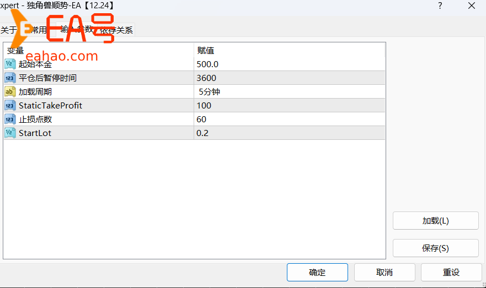This screenshot has width=486, height=288.
Task: Edit the 起始本金 value 500.0
Action: coord(290,64)
